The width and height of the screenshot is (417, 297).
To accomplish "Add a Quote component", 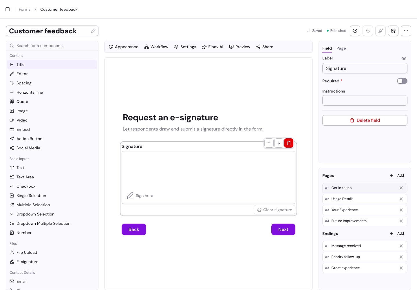I will 52,102.
